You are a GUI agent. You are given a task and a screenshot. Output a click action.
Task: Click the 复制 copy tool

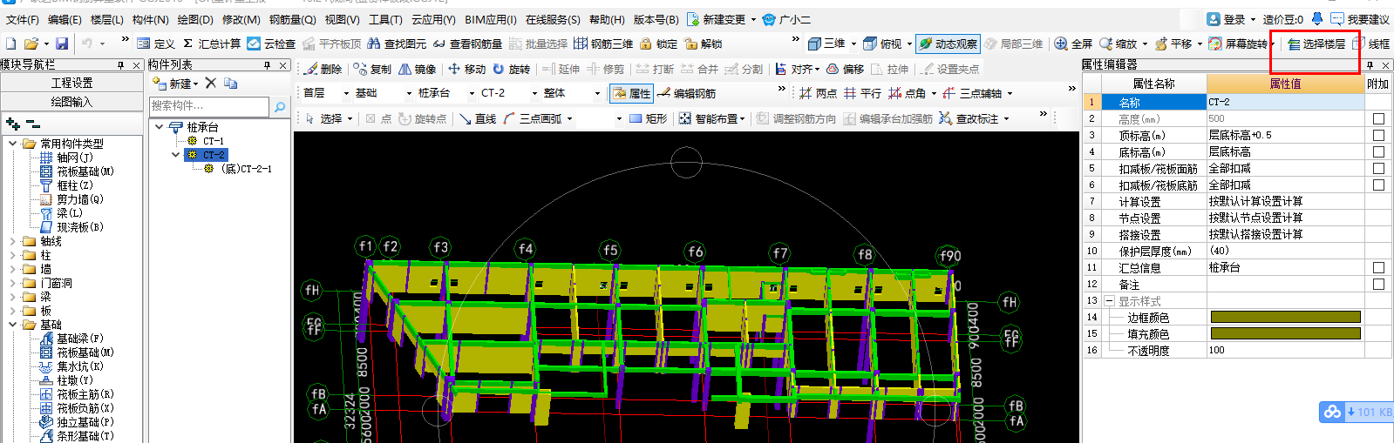[x=372, y=69]
